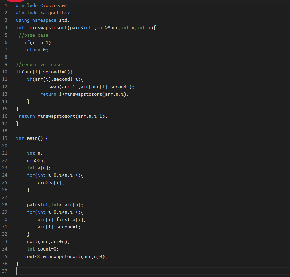
Task: Click 'return 0;' statement on line 7
Action: [36, 50]
